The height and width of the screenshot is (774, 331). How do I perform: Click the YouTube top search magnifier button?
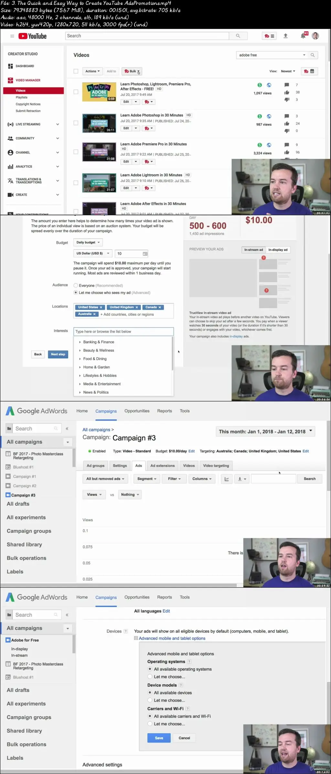click(x=238, y=36)
